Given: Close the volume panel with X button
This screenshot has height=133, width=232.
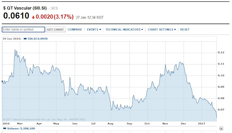Looking at the screenshot, I should [221, 128].
